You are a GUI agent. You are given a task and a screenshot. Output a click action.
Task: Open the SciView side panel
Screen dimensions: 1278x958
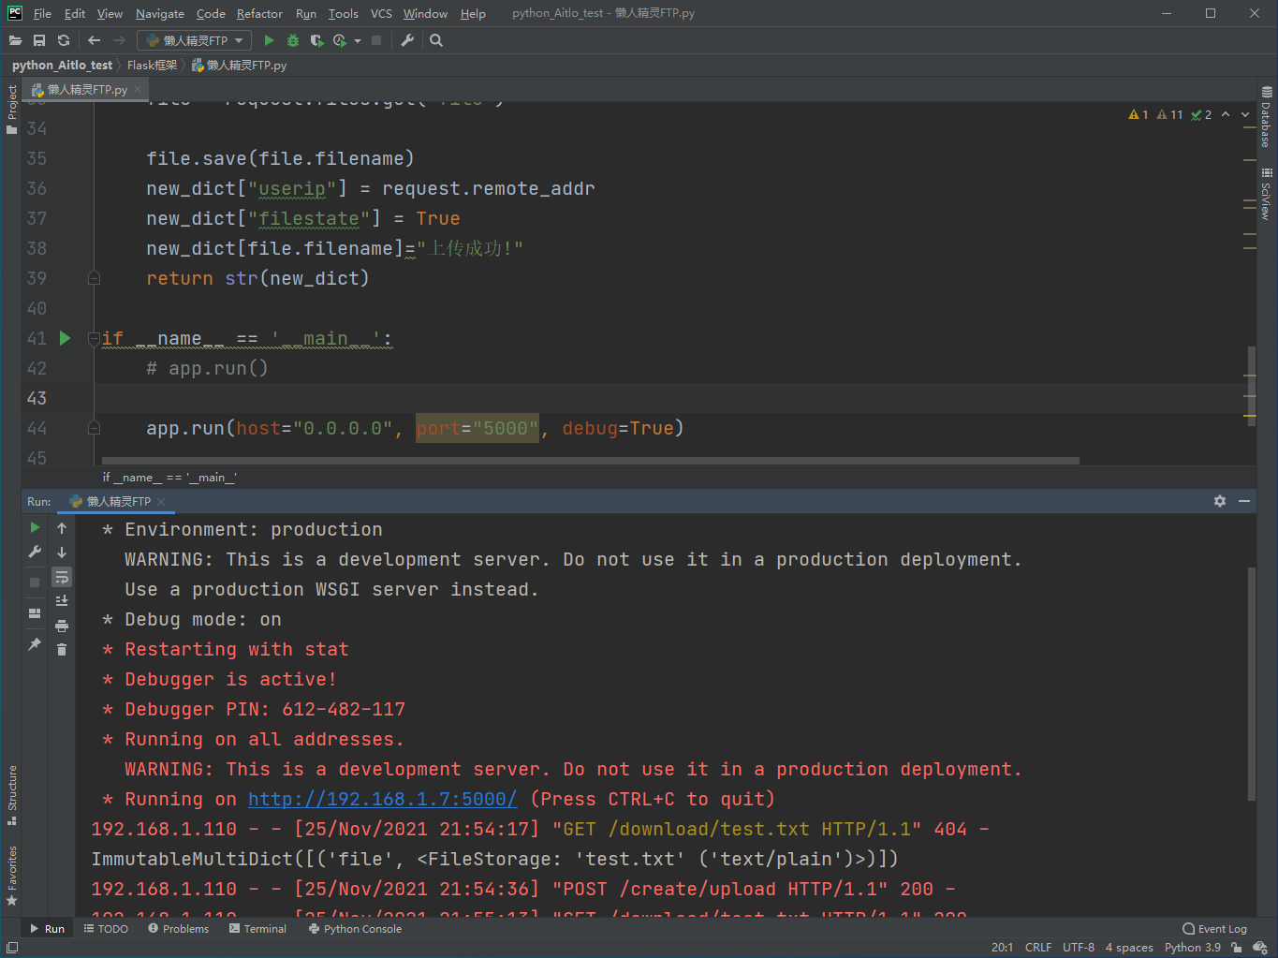click(x=1266, y=194)
